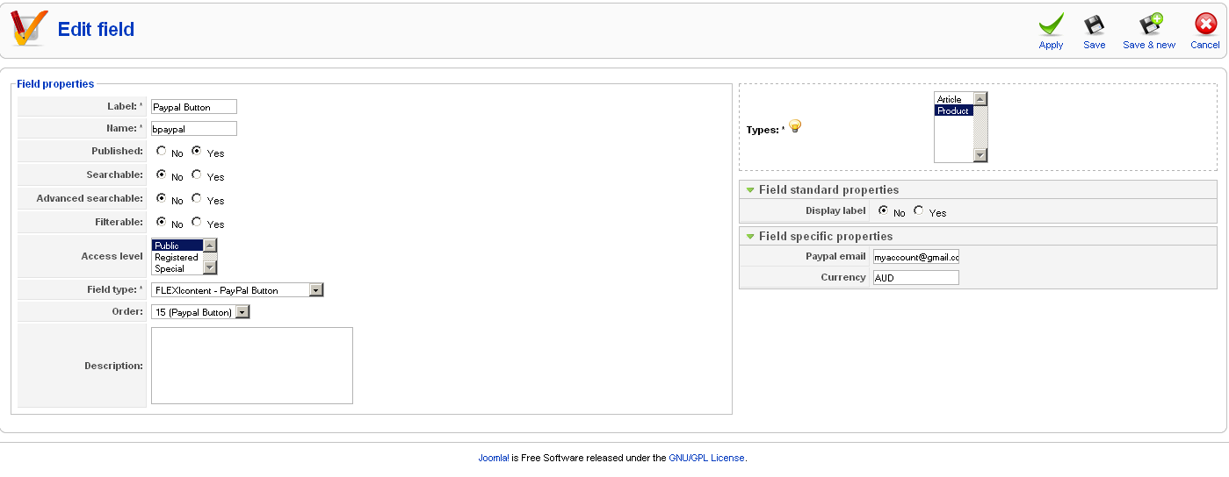Set Display label to No
Image resolution: width=1229 pixels, height=477 pixels.
click(884, 210)
